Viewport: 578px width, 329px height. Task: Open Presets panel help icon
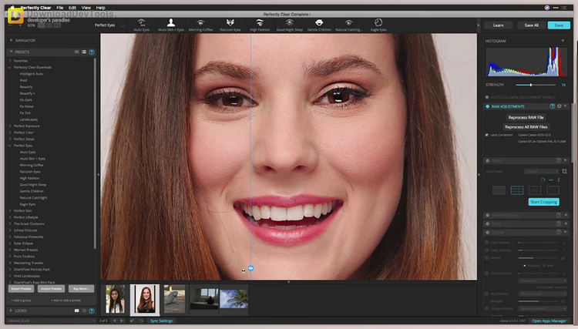tap(92, 52)
